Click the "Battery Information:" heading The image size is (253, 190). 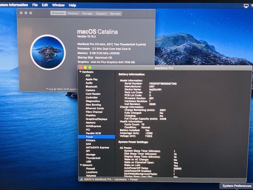click(132, 74)
